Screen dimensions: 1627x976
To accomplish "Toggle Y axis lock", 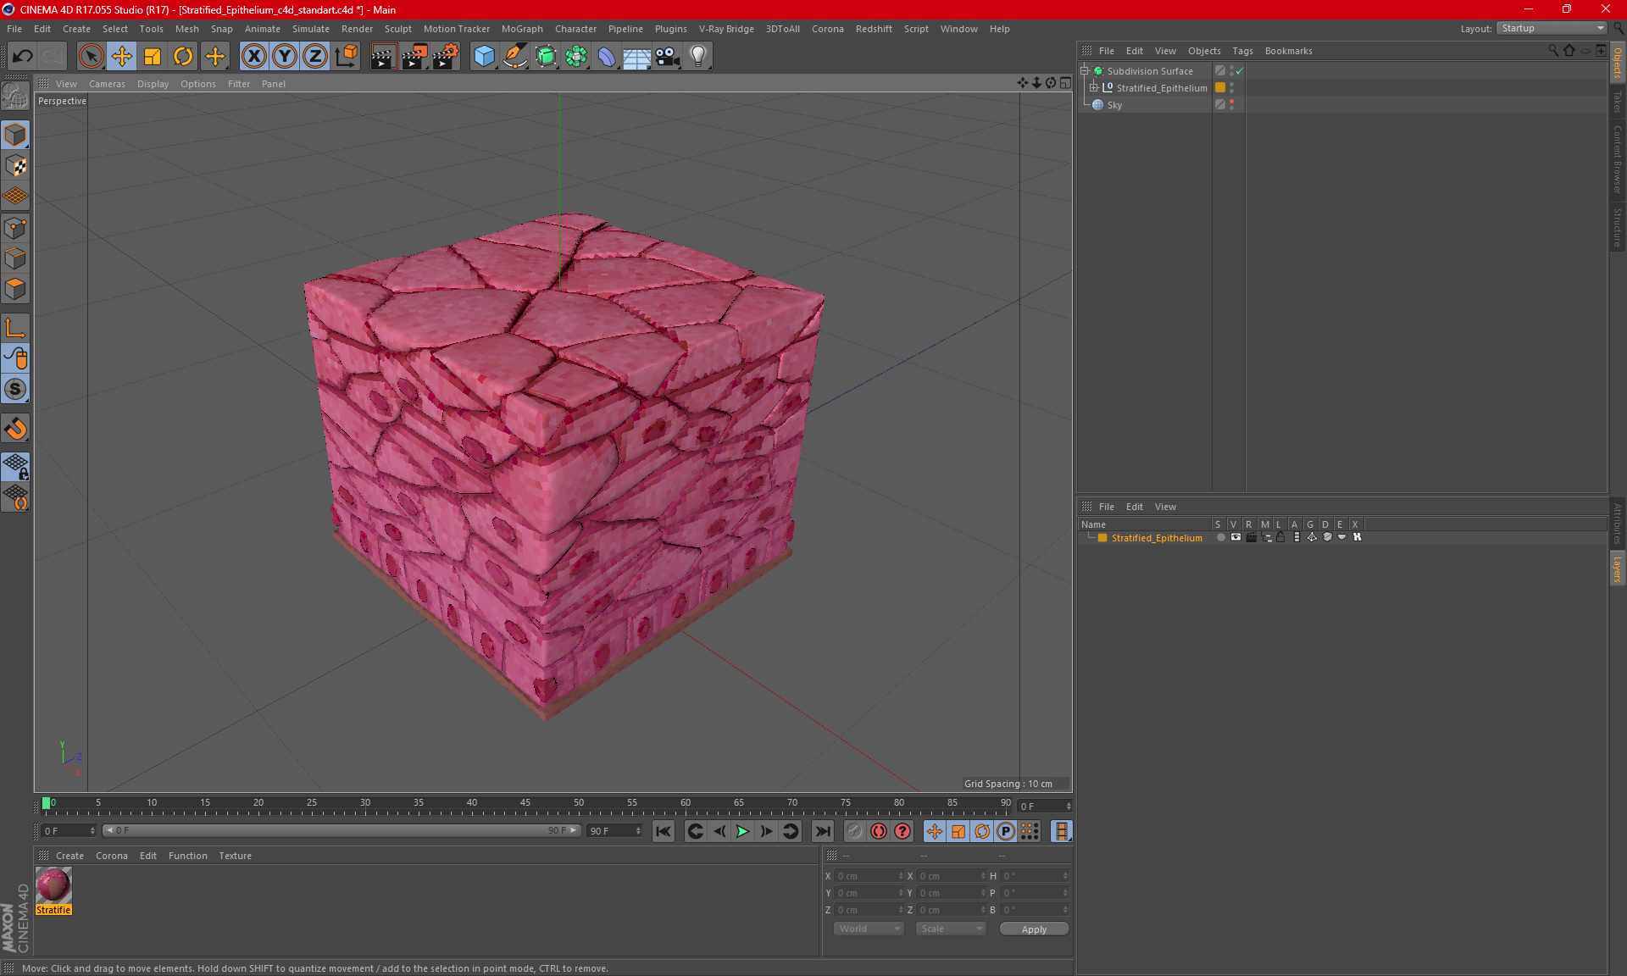I will coord(285,57).
